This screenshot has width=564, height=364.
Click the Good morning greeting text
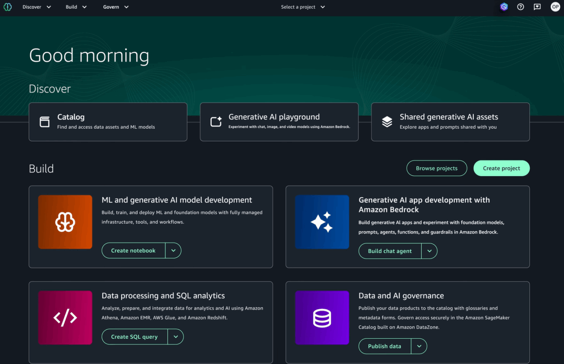pos(89,56)
